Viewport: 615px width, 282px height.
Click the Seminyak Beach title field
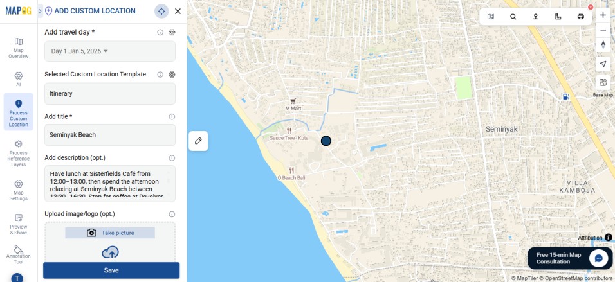(x=110, y=135)
